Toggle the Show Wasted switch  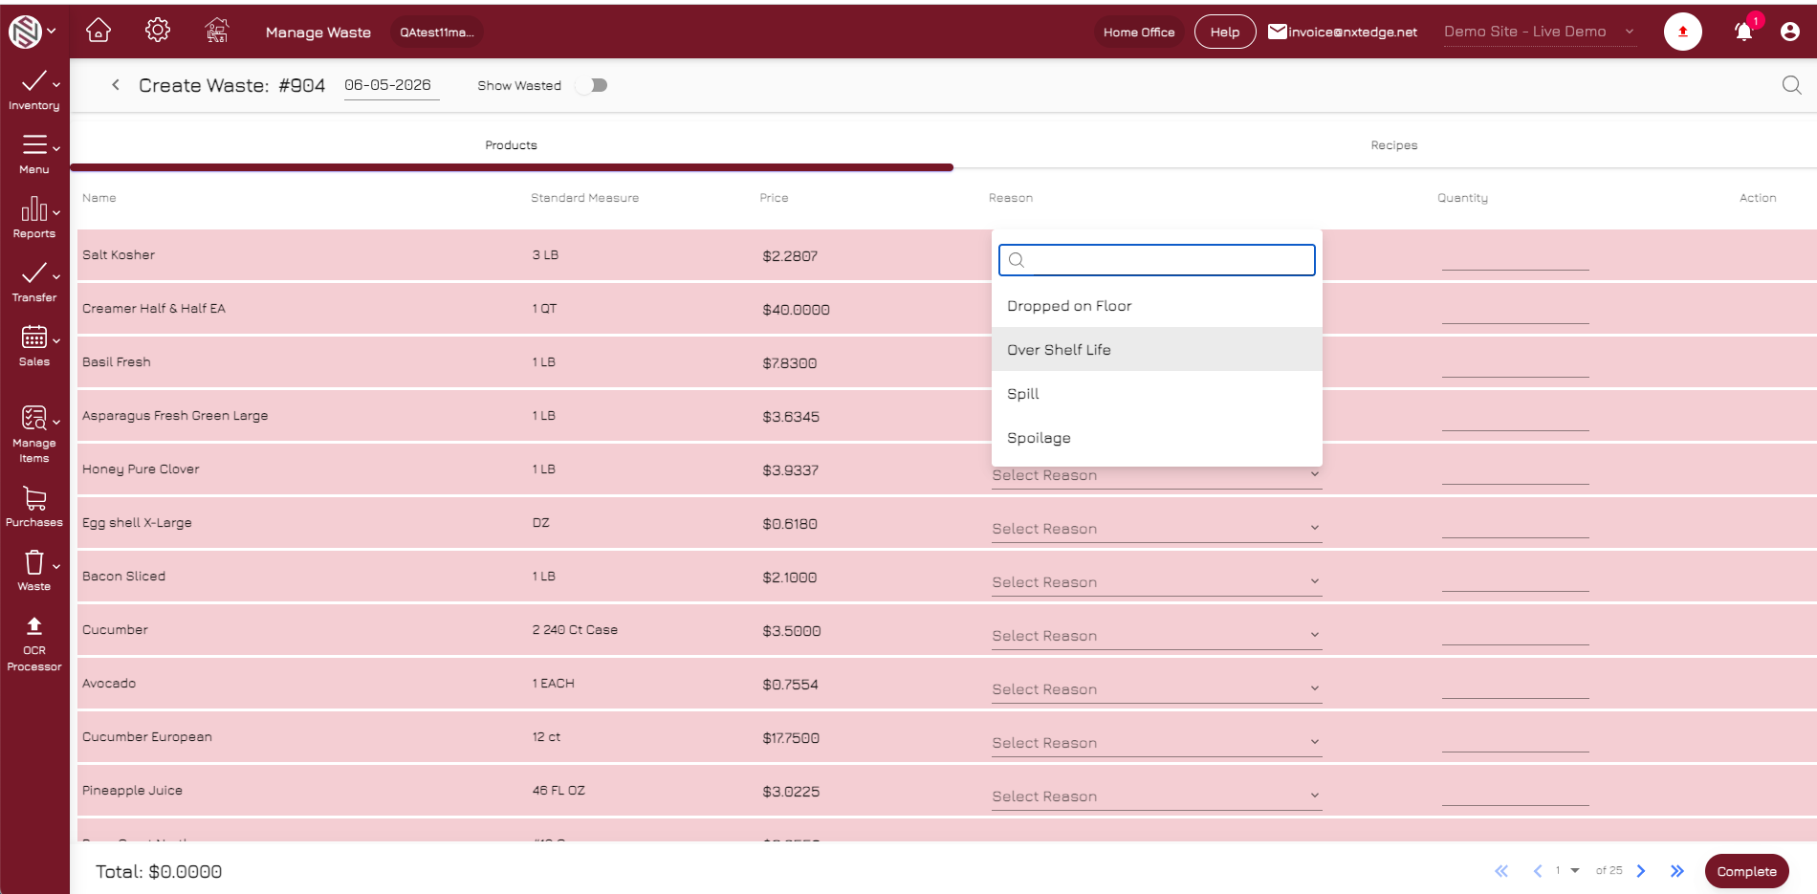[593, 85]
